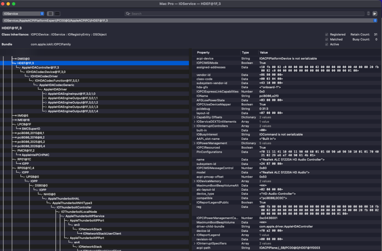Viewport: 382px width, 251px height.
Task: Toggle the Active checkbox
Action: (327, 44)
